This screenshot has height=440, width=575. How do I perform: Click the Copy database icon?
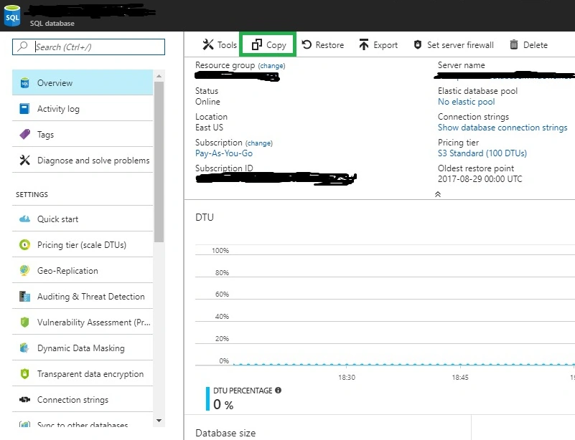pyautogui.click(x=257, y=44)
